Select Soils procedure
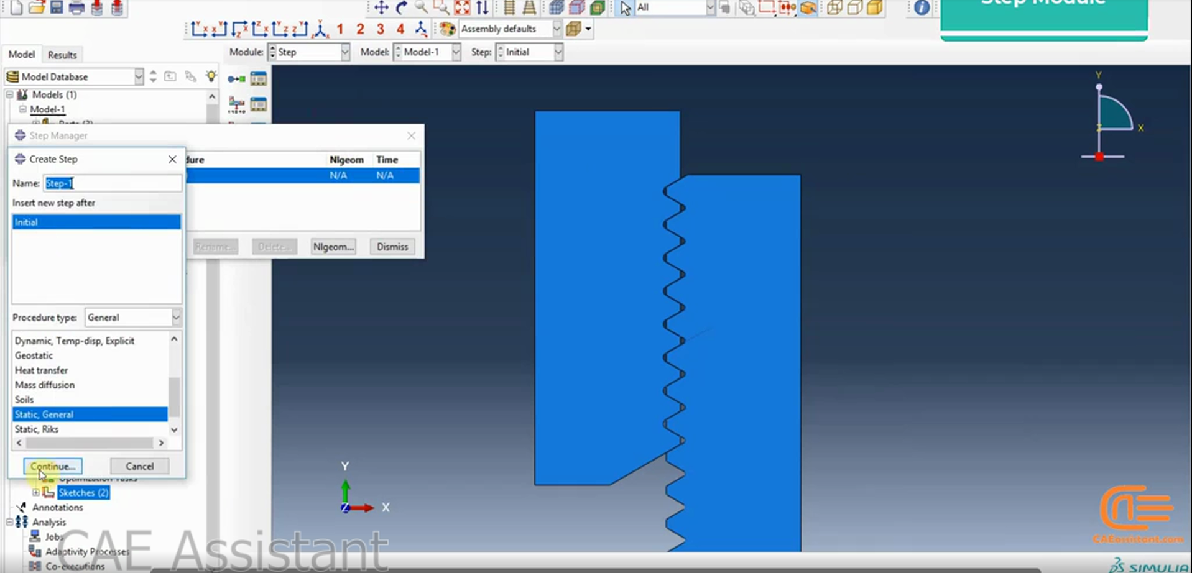This screenshot has width=1192, height=573. coord(24,400)
